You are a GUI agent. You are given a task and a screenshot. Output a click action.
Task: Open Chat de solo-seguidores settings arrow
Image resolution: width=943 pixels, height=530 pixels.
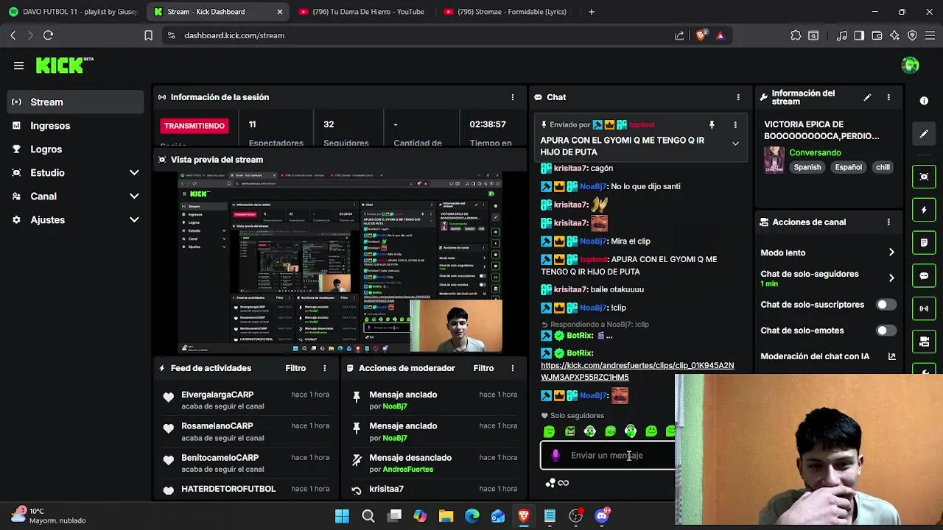891,278
